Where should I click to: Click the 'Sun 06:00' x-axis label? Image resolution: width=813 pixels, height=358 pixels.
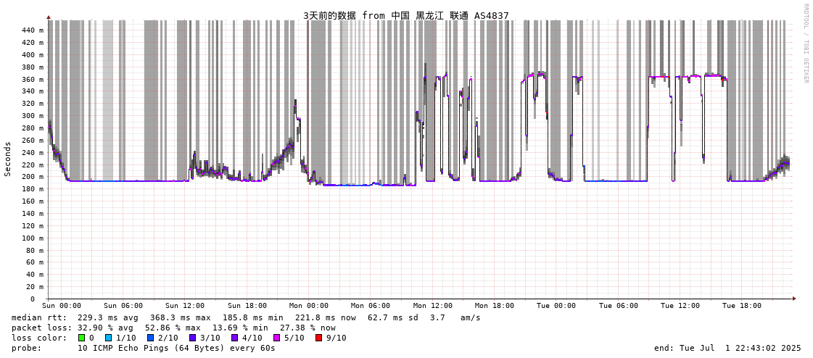click(123, 306)
